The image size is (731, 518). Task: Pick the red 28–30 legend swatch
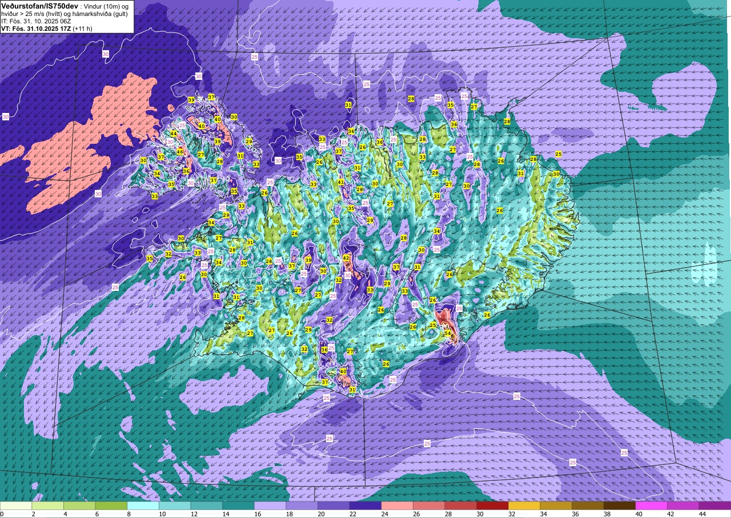point(460,505)
